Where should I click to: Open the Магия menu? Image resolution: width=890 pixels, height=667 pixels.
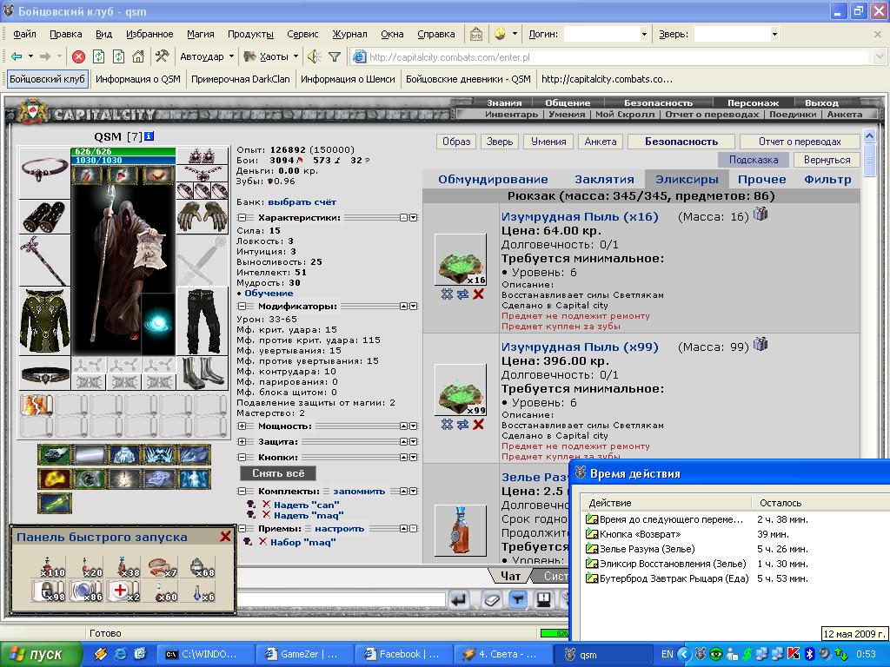click(201, 34)
